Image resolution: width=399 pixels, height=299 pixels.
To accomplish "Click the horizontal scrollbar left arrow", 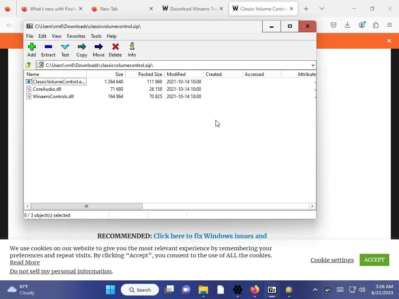I will pos(28,206).
